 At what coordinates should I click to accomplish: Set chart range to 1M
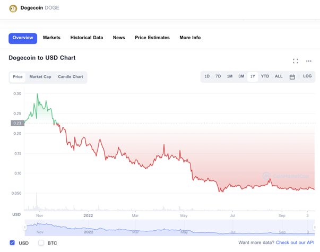[230, 76]
